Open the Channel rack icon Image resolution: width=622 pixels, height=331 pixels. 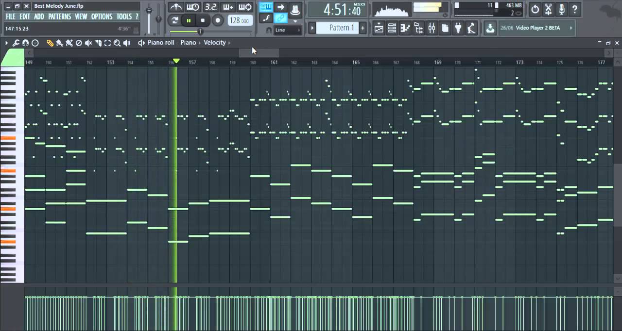392,28
